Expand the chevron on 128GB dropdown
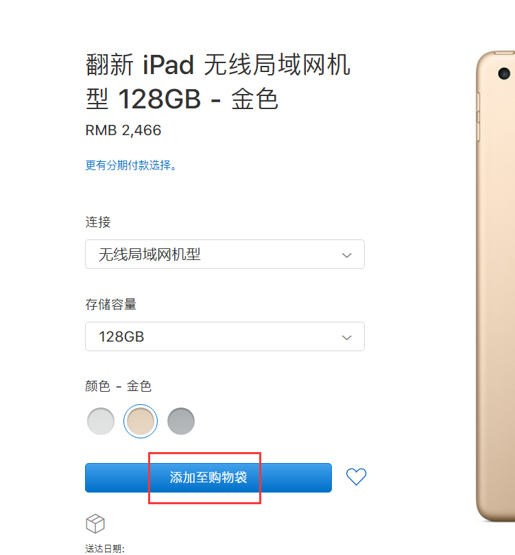 pyautogui.click(x=346, y=338)
